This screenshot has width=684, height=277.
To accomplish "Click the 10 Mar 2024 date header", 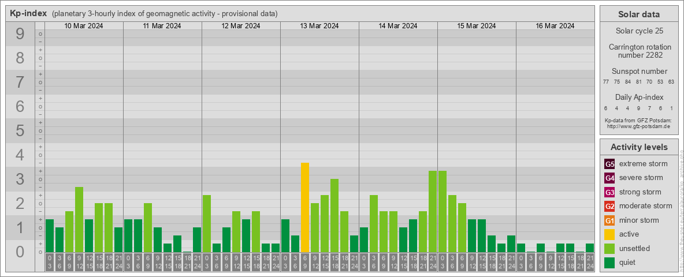I will (84, 26).
